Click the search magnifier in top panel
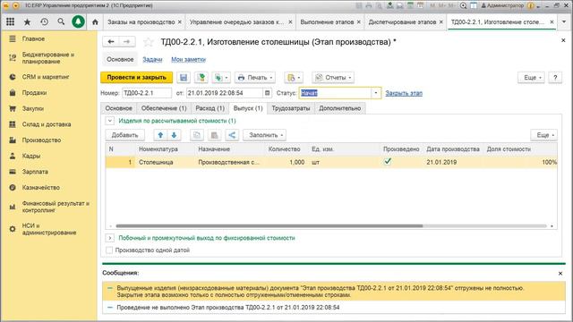The height and width of the screenshot is (322, 573). (x=61, y=21)
